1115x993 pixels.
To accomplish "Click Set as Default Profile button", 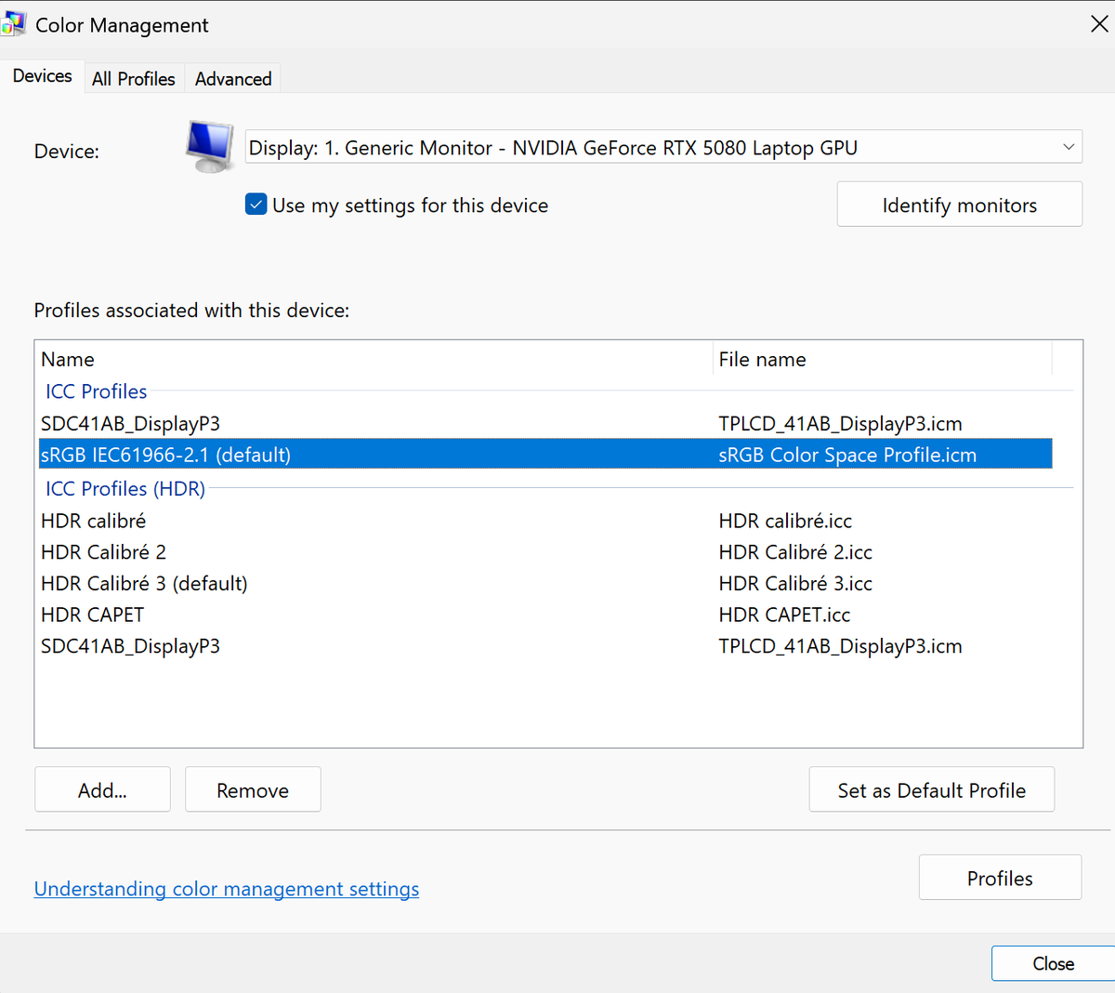I will coord(932,789).
